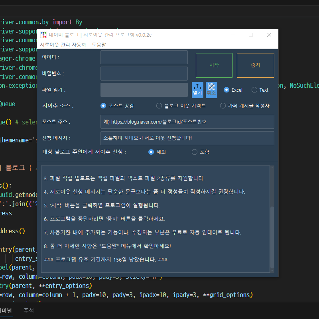Open the 도움말 menu
Screen dimensions: 319x319
coord(99,45)
